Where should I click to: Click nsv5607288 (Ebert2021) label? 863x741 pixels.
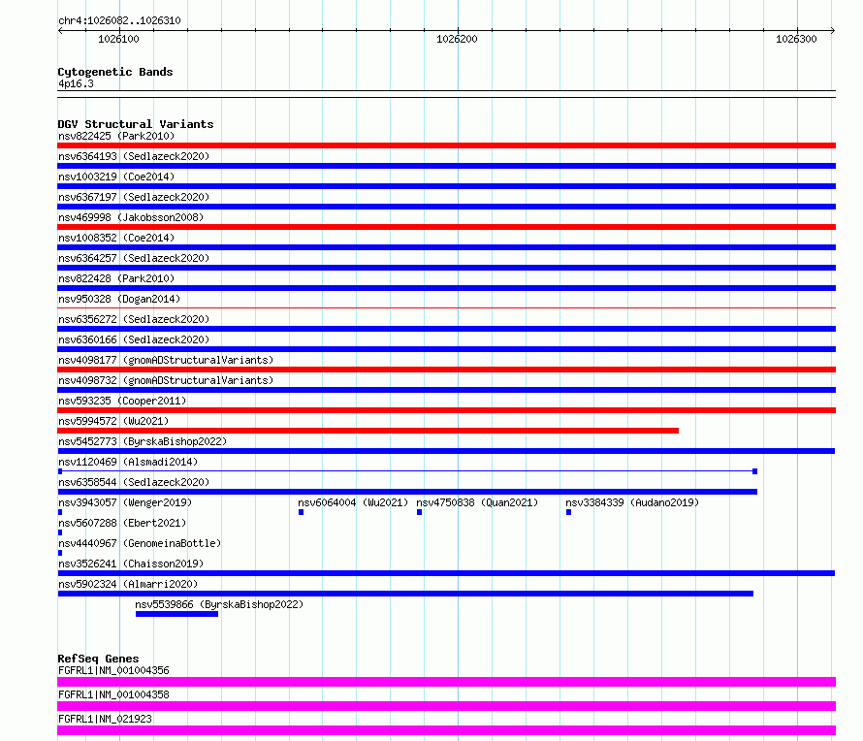122,523
